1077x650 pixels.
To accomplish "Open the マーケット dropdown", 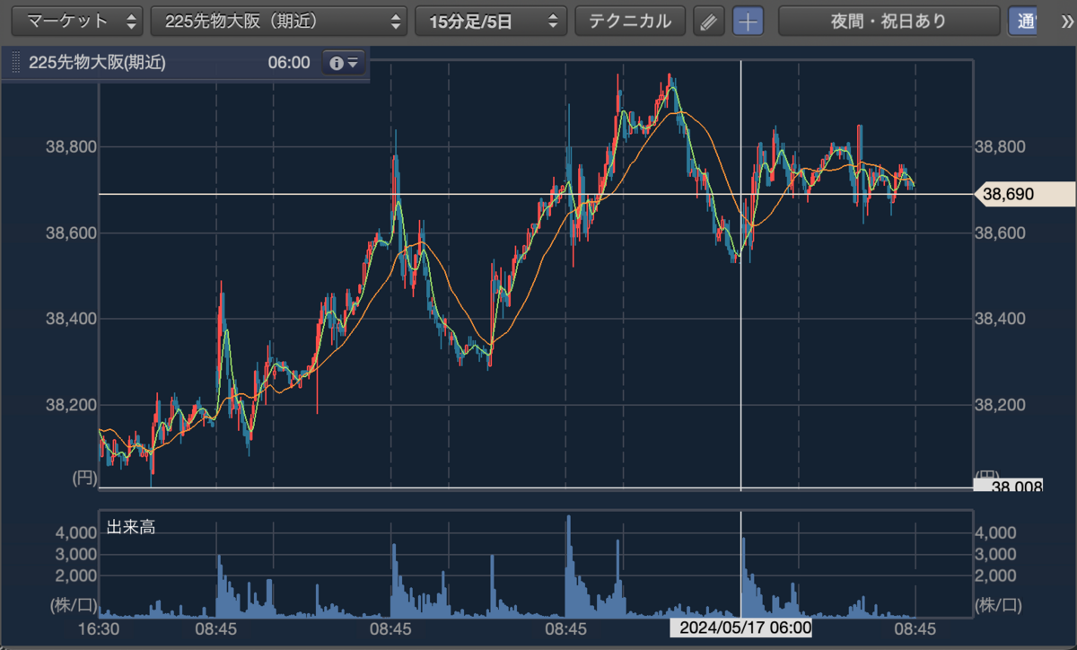I will (76, 22).
